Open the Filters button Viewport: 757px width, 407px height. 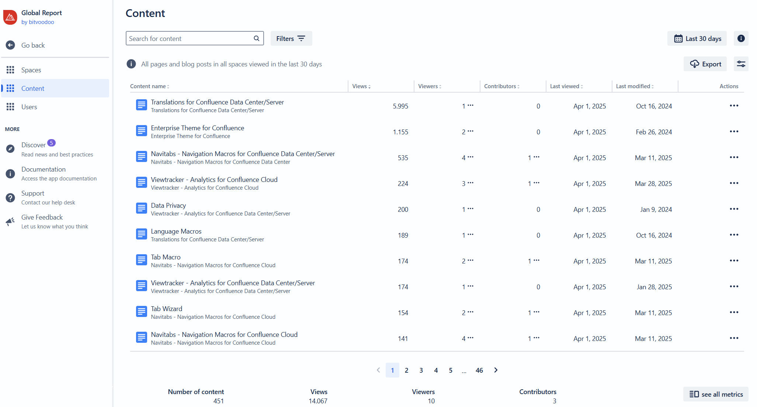point(291,38)
